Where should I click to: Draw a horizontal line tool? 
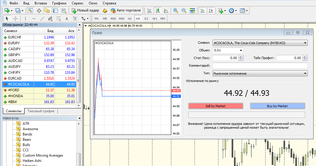pyautogui.click(x=34, y=19)
